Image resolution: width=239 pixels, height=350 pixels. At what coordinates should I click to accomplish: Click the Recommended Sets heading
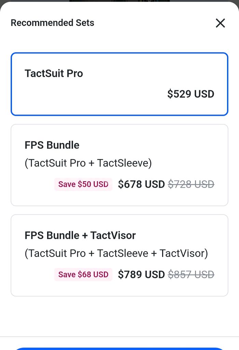click(x=52, y=23)
